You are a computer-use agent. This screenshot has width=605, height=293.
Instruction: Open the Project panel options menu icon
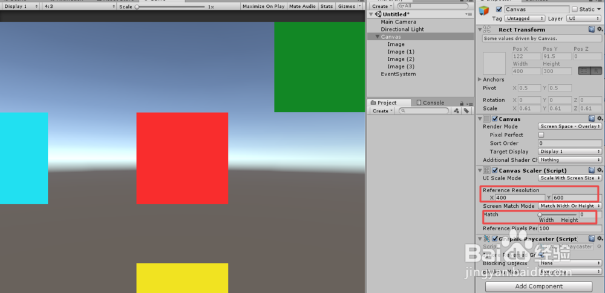[x=469, y=103]
